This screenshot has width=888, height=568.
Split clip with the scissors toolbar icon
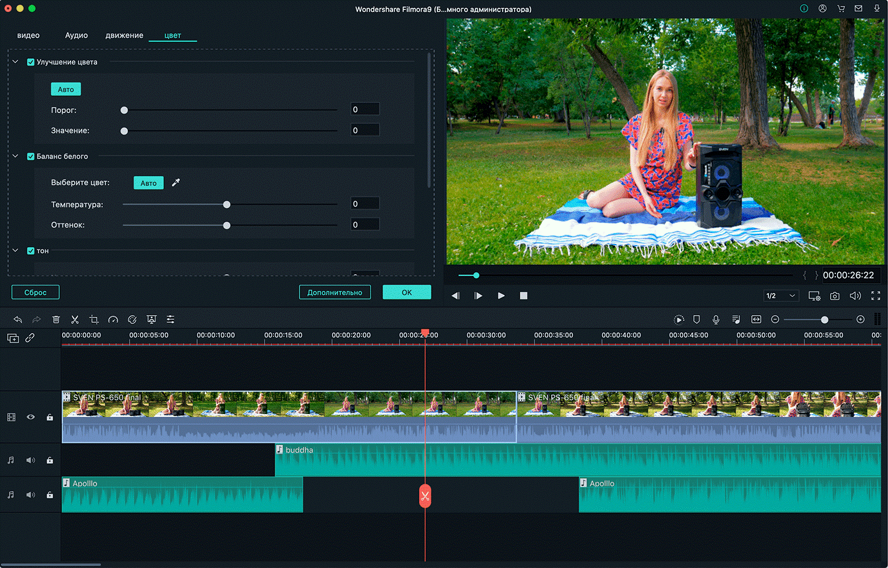[75, 319]
